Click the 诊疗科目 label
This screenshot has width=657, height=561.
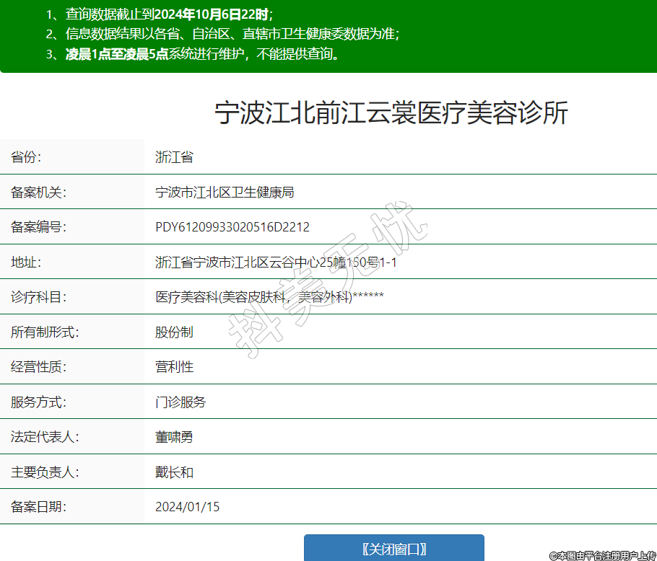[x=38, y=297]
